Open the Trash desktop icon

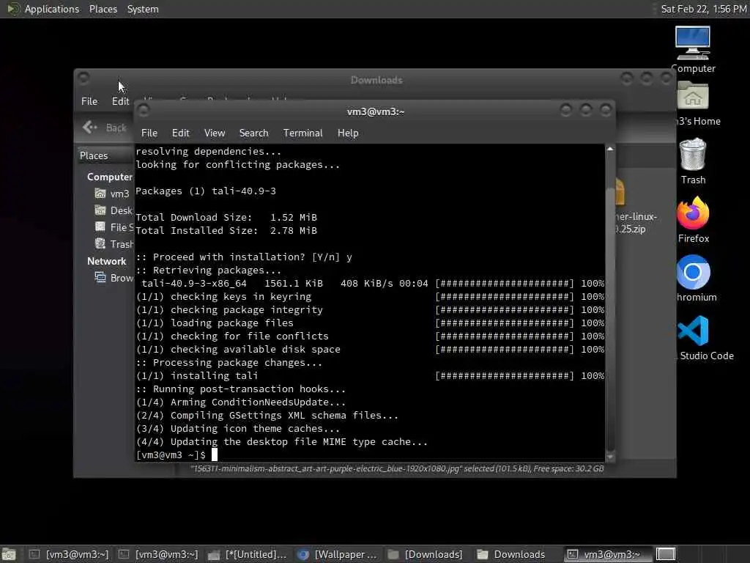[x=693, y=161]
